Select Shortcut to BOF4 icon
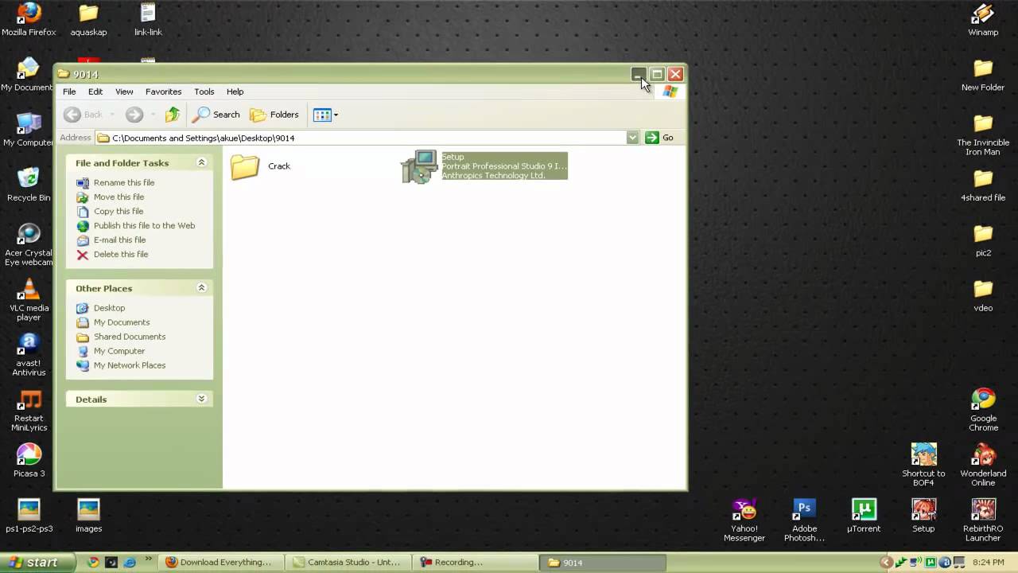The width and height of the screenshot is (1018, 573). point(923,465)
